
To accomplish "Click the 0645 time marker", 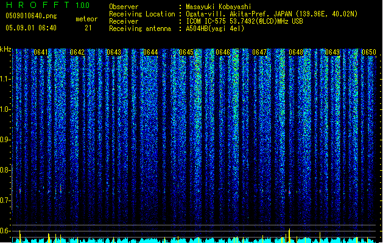I will pos(186,52).
